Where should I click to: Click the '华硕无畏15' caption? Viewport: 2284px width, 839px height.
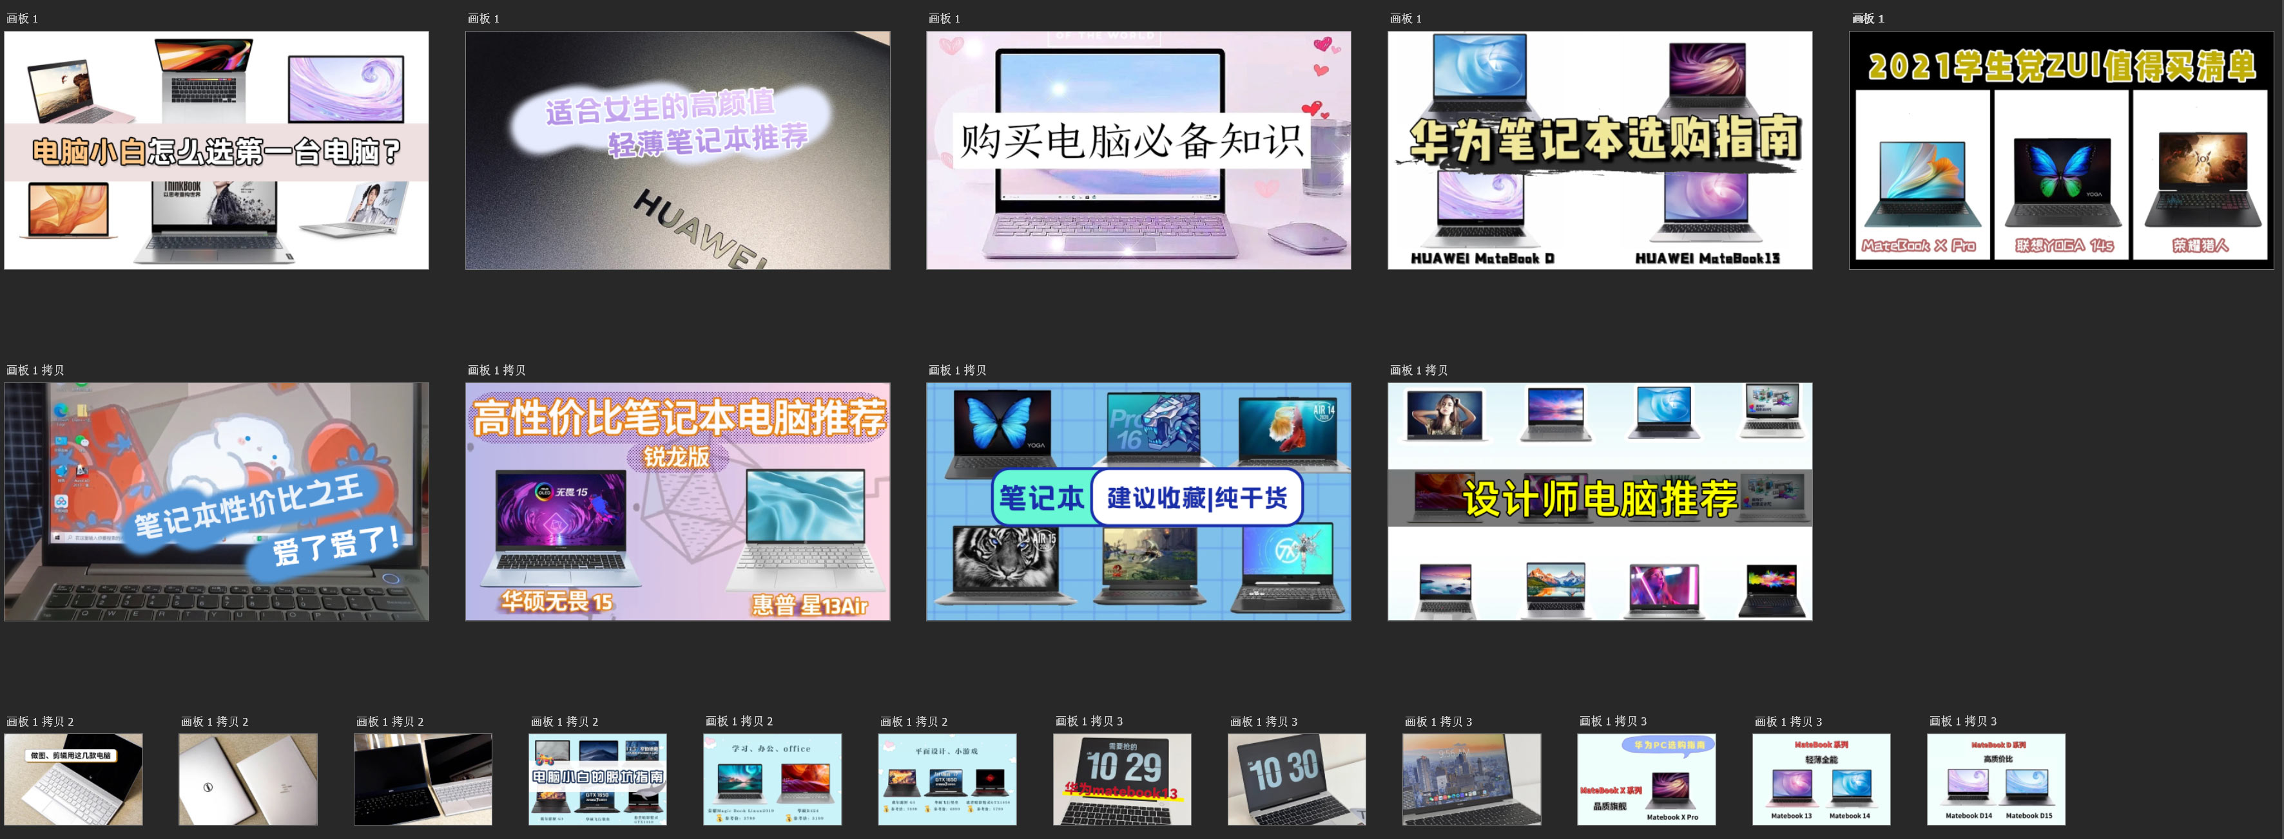coord(556,601)
